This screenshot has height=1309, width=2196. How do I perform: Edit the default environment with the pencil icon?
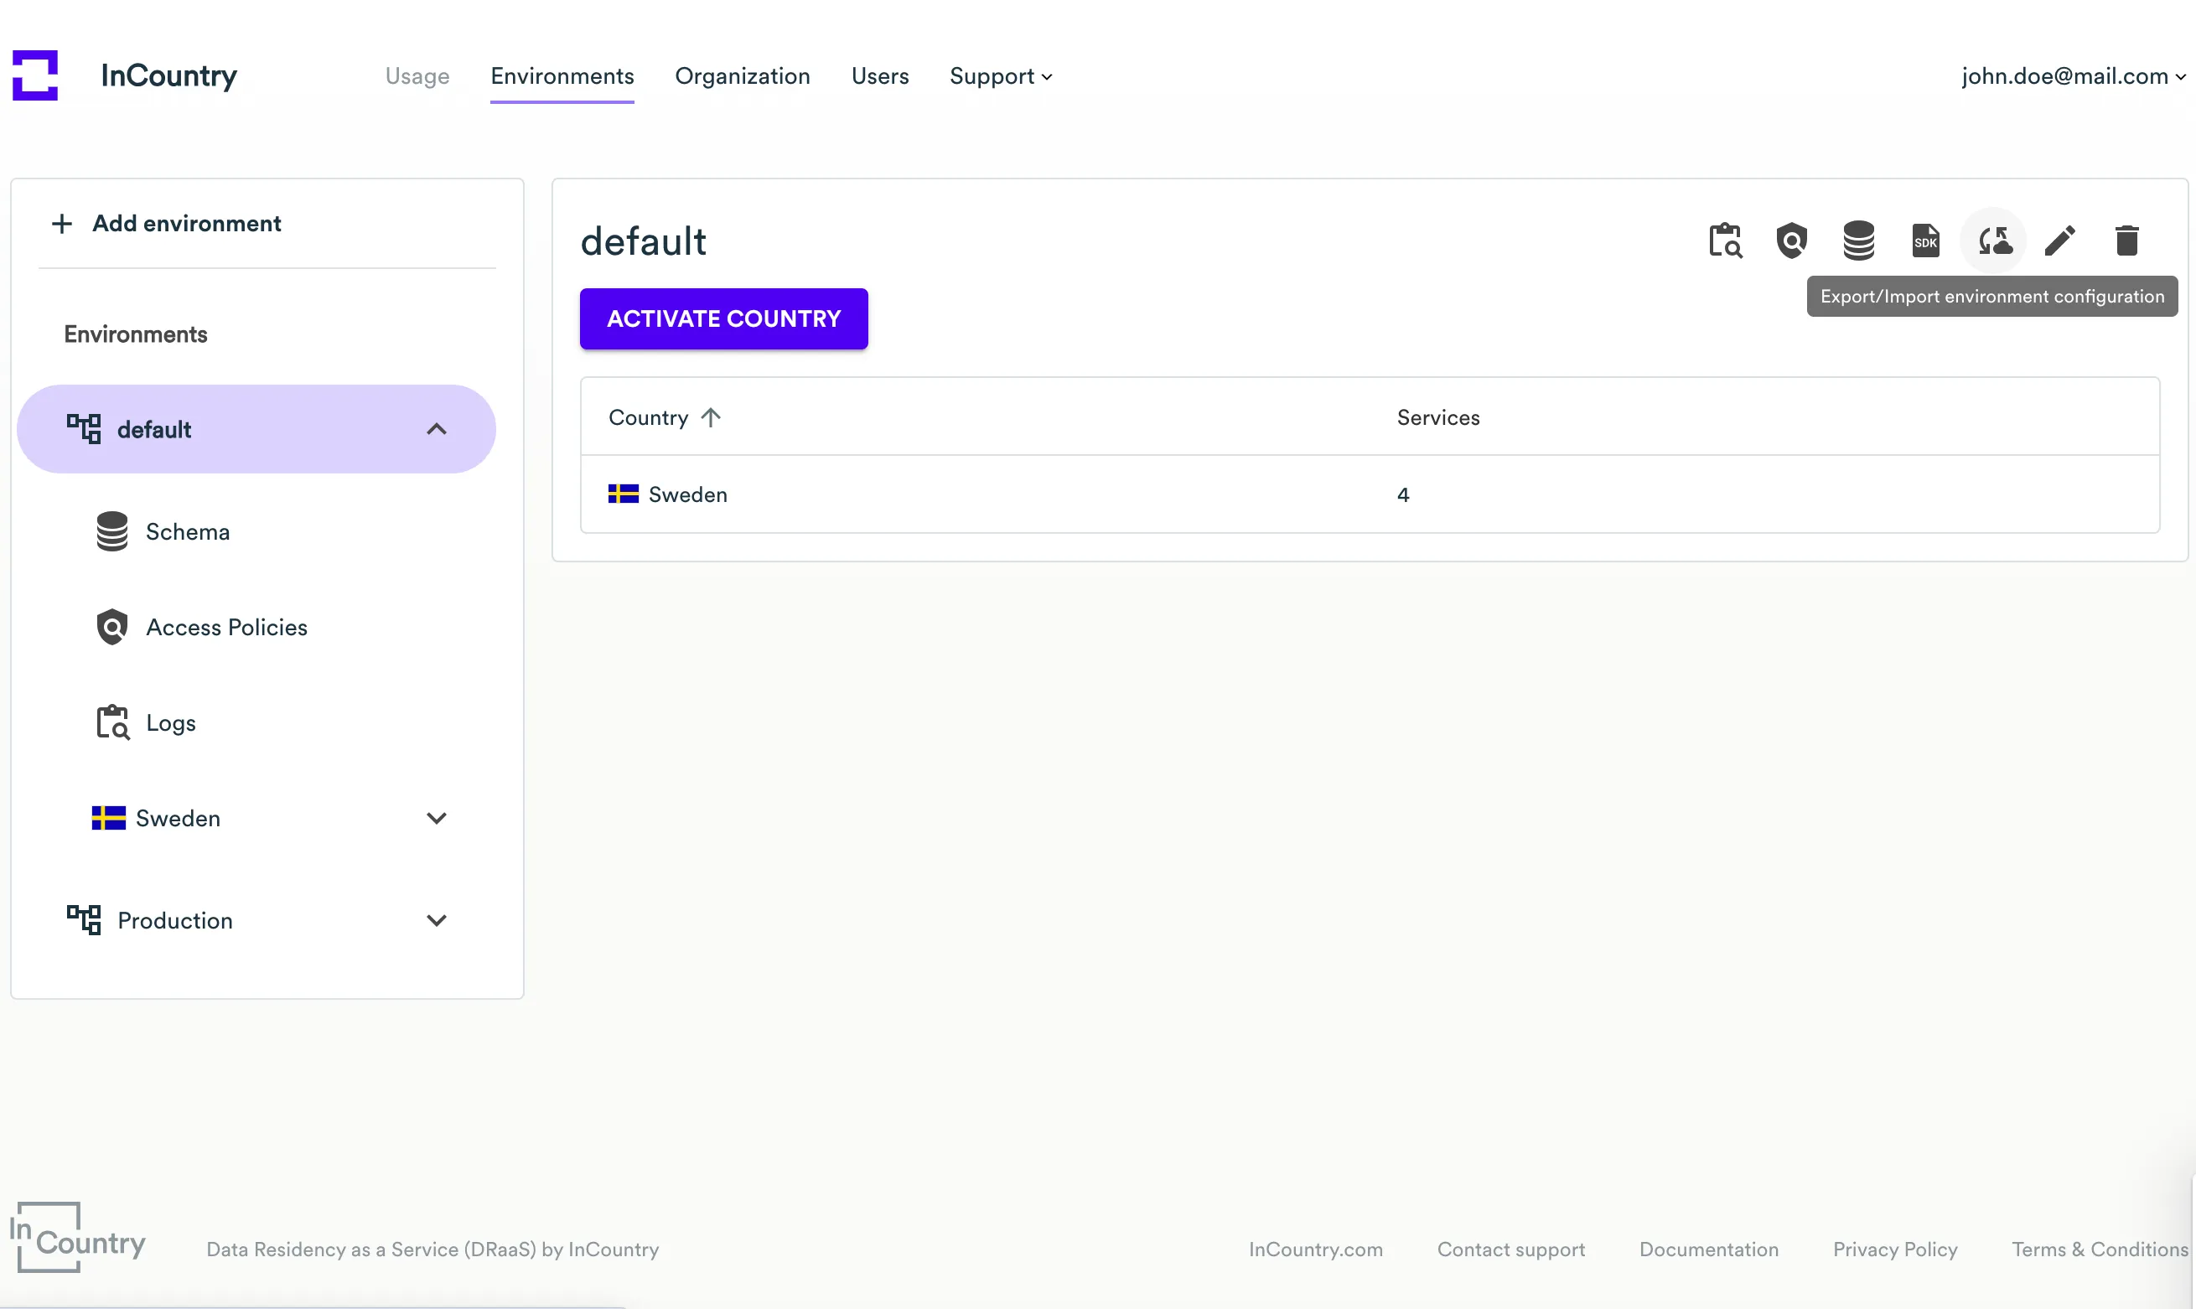(2059, 241)
